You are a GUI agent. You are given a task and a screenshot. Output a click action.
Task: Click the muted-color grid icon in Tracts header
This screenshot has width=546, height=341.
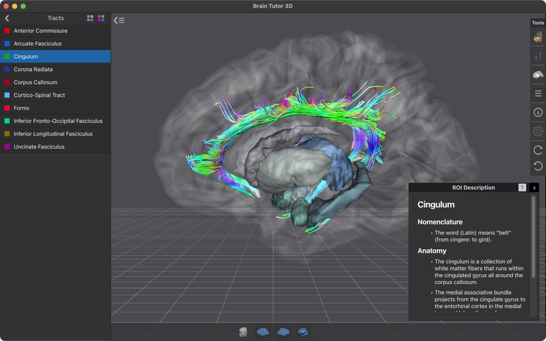click(x=90, y=18)
